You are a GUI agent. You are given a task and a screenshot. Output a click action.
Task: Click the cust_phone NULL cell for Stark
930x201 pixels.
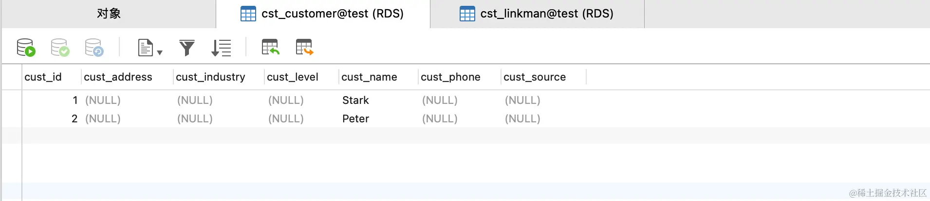point(440,100)
